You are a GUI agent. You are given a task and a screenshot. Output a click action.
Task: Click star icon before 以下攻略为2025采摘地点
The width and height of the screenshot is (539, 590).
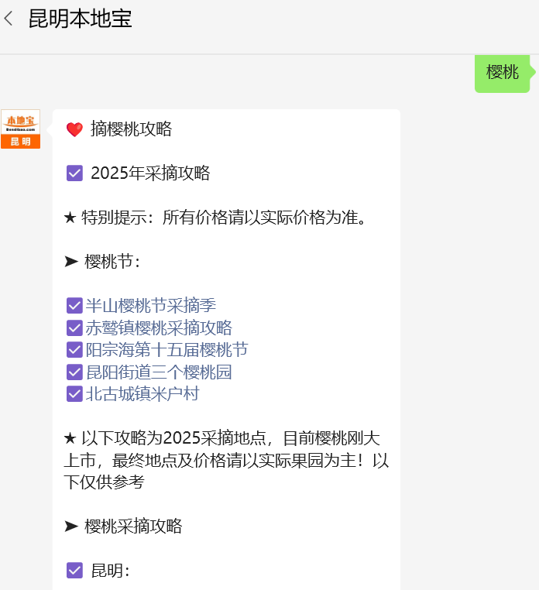tap(70, 438)
